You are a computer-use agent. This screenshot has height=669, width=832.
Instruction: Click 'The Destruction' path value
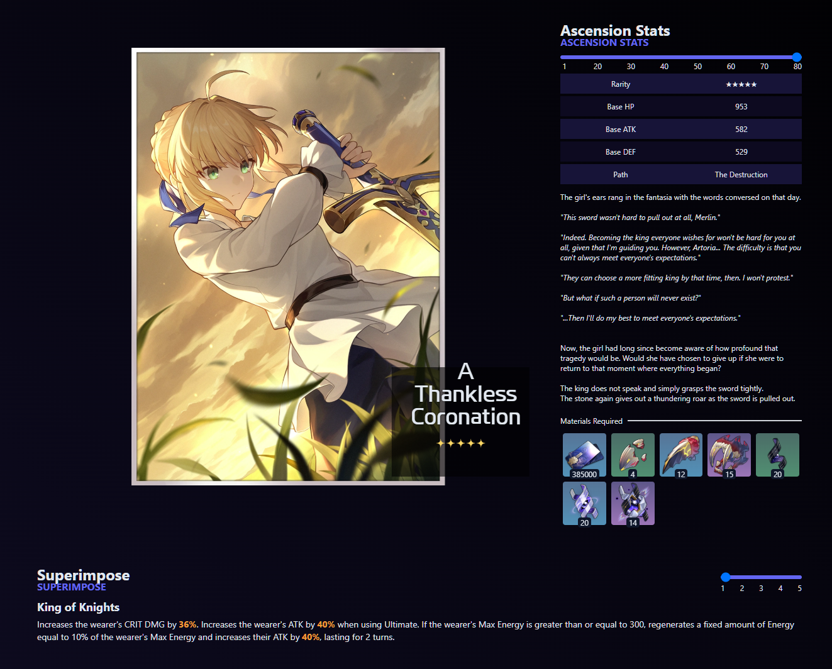pyautogui.click(x=741, y=175)
